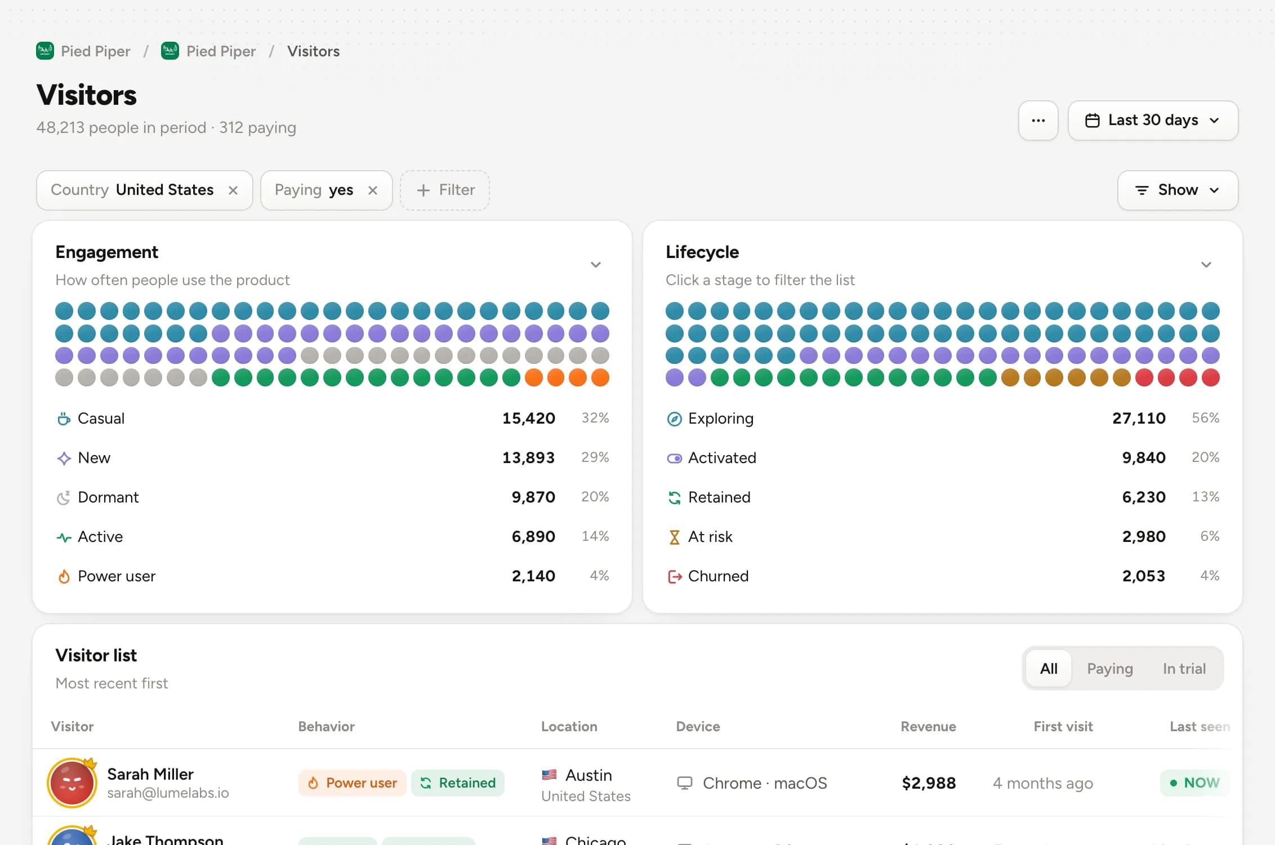This screenshot has width=1275, height=845.
Task: Remove the Paying yes filter
Action: (x=372, y=190)
